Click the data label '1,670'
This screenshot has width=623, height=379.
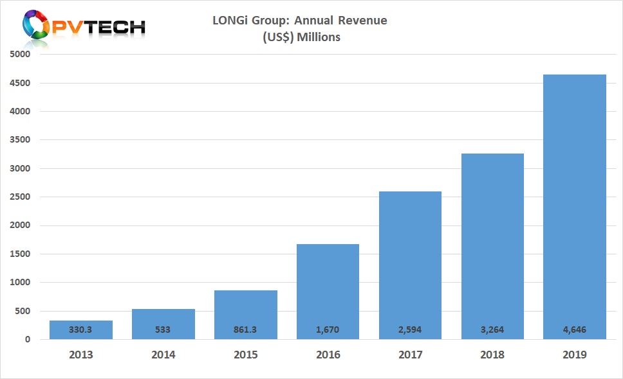(328, 330)
